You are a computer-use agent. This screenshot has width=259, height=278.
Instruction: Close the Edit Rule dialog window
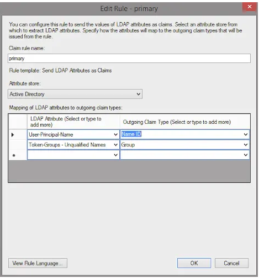coord(250,7)
